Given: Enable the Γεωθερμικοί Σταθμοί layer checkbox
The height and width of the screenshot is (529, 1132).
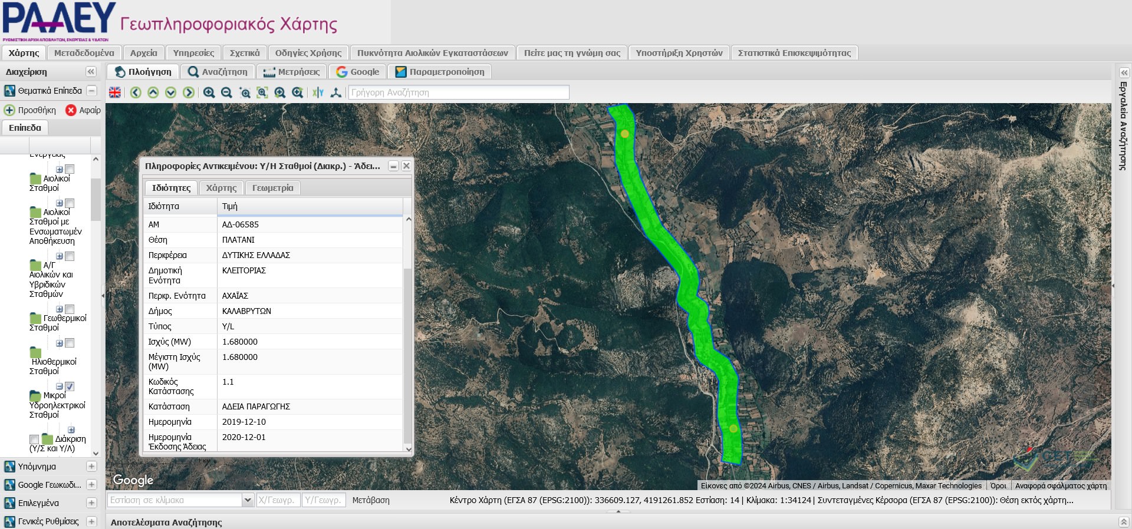Looking at the screenshot, I should (70, 309).
